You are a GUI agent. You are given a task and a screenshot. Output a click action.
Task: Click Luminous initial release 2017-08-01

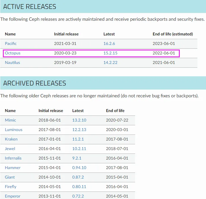pyautogui.click(x=50, y=130)
